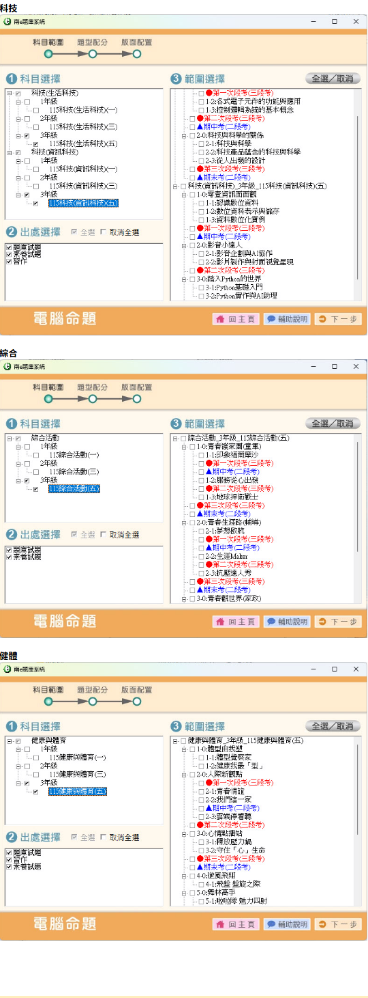
Task: Collapse 3-0:踏入Python的世界 node
Action: pyautogui.click(x=184, y=278)
